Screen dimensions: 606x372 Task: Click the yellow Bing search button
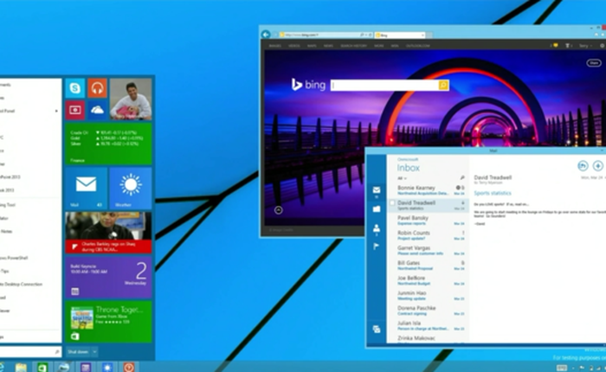[x=443, y=85]
